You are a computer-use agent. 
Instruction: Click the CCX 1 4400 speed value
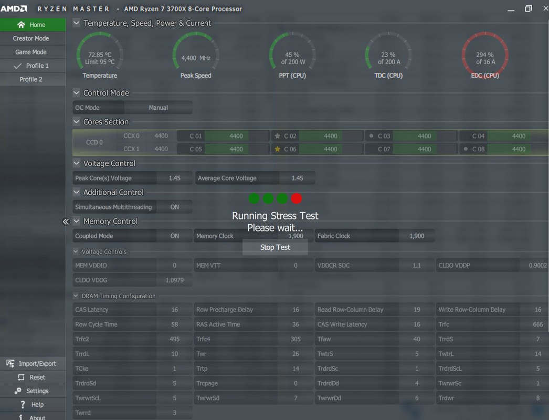pyautogui.click(x=161, y=149)
